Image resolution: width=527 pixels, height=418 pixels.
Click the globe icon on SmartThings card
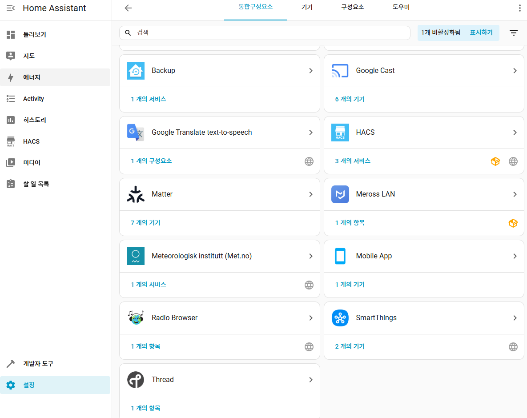pos(513,347)
